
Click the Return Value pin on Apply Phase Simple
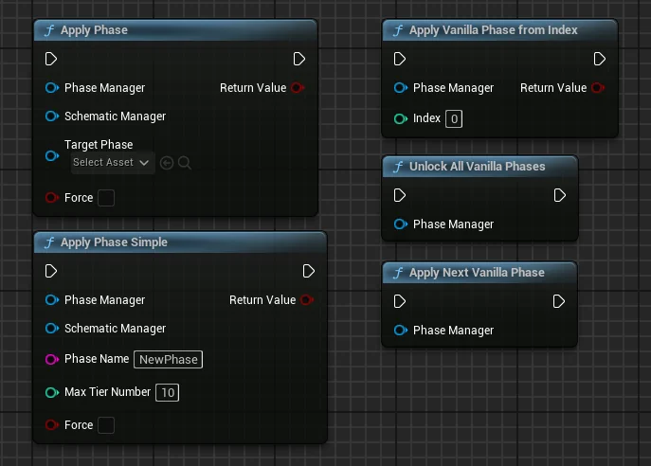307,299
